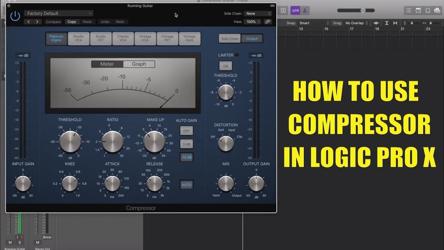Click the Make Up gain knob
Image resolution: width=444 pixels, height=250 pixels.
coord(154,142)
